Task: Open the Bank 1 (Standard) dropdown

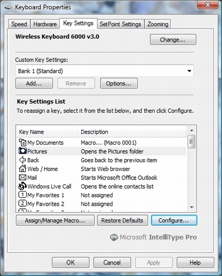Action: click(104, 71)
